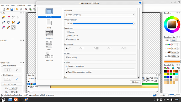Adjust the Hue spinner arrows
Image resolution: width=181 pixels, height=102 pixels.
(178, 45)
